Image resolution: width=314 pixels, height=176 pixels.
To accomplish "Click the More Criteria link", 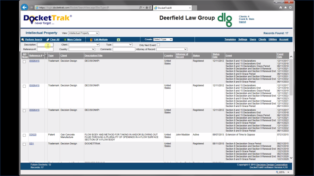I will tap(74, 39).
